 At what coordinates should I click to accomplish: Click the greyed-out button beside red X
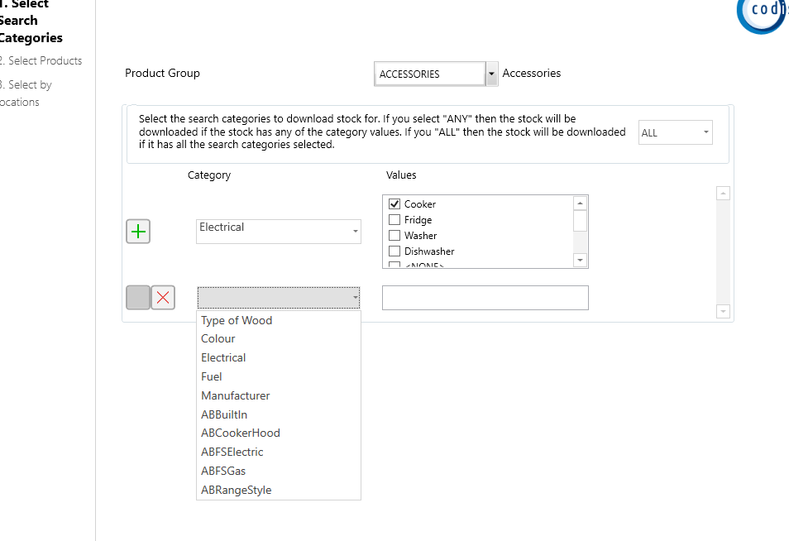138,298
